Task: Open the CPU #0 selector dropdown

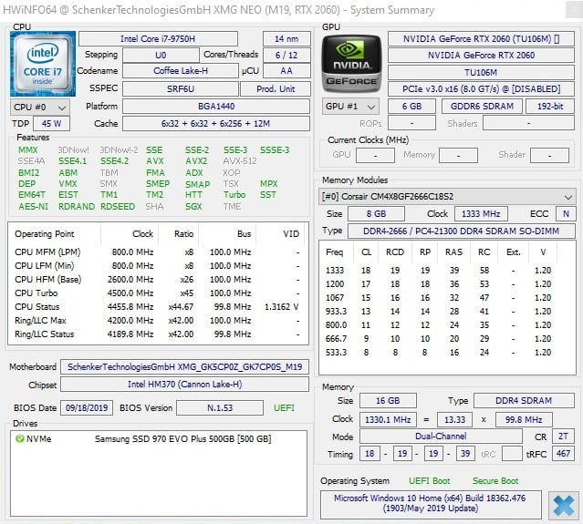Action: 40,108
